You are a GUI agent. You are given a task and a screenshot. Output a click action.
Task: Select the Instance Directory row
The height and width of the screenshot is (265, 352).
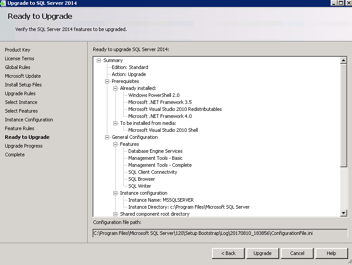click(189, 207)
